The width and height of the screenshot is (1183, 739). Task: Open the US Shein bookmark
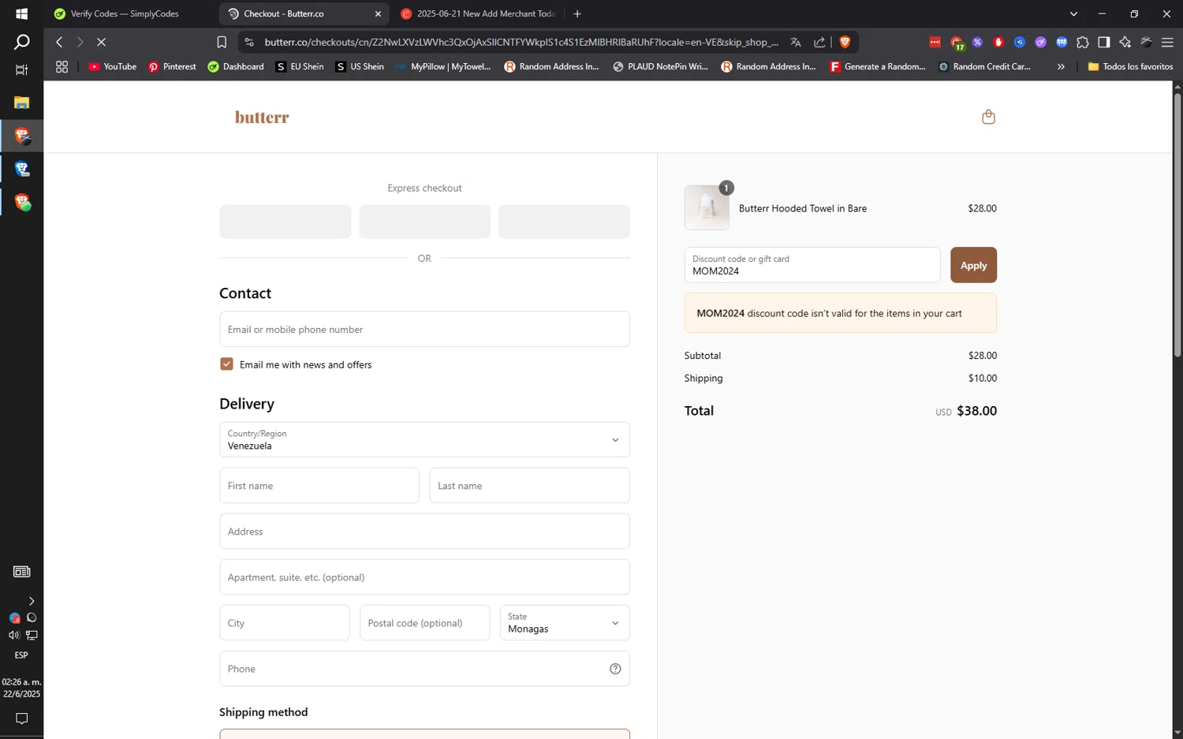coord(360,67)
